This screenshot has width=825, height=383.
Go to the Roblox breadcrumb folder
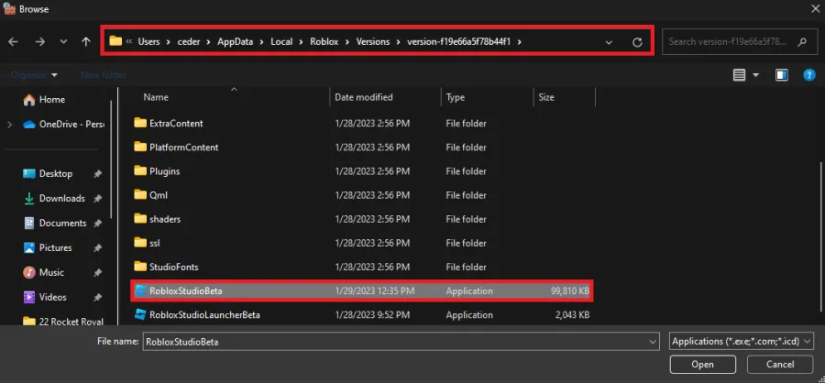[x=324, y=42]
